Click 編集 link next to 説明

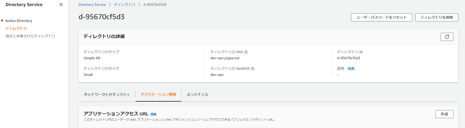[351, 69]
